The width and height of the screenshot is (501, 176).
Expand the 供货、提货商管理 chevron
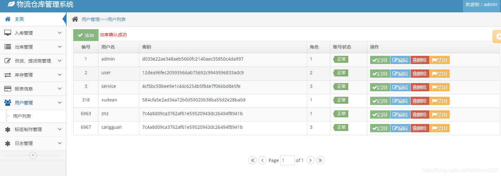click(60, 61)
